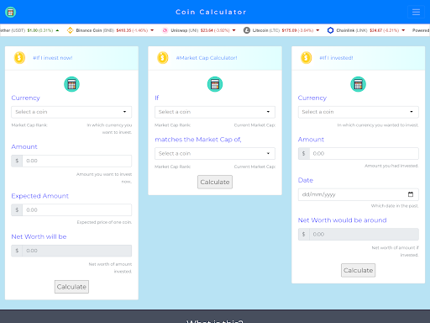Click calculator icon in If I invest now card

point(71,84)
